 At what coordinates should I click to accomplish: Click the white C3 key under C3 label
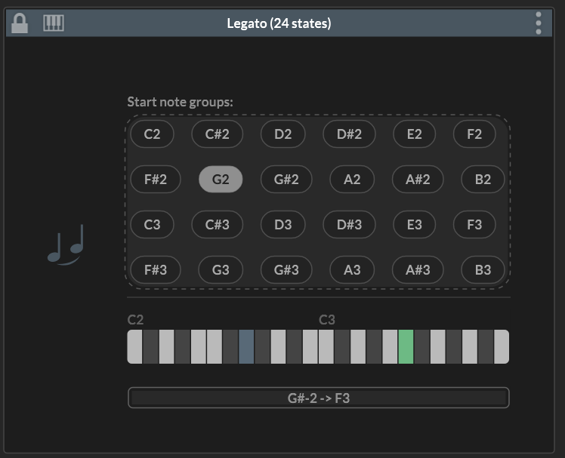326,346
